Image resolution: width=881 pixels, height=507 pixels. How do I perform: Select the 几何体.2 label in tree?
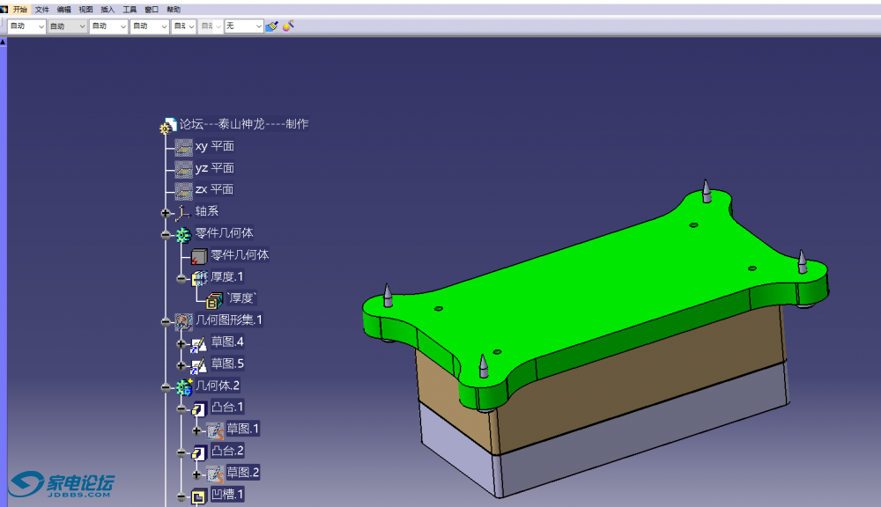tap(218, 386)
